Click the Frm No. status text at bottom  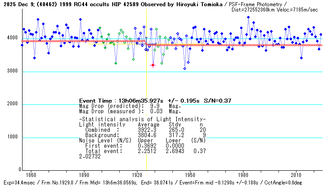(53, 183)
